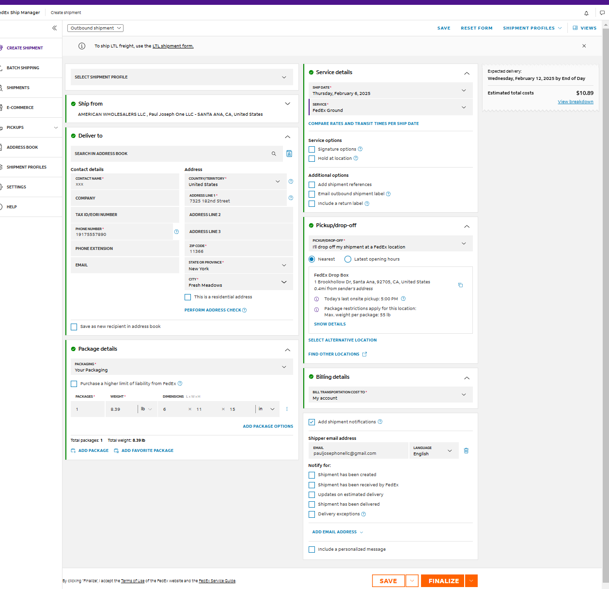Expand the Ship from section
Image resolution: width=609 pixels, height=589 pixels.
[x=287, y=104]
